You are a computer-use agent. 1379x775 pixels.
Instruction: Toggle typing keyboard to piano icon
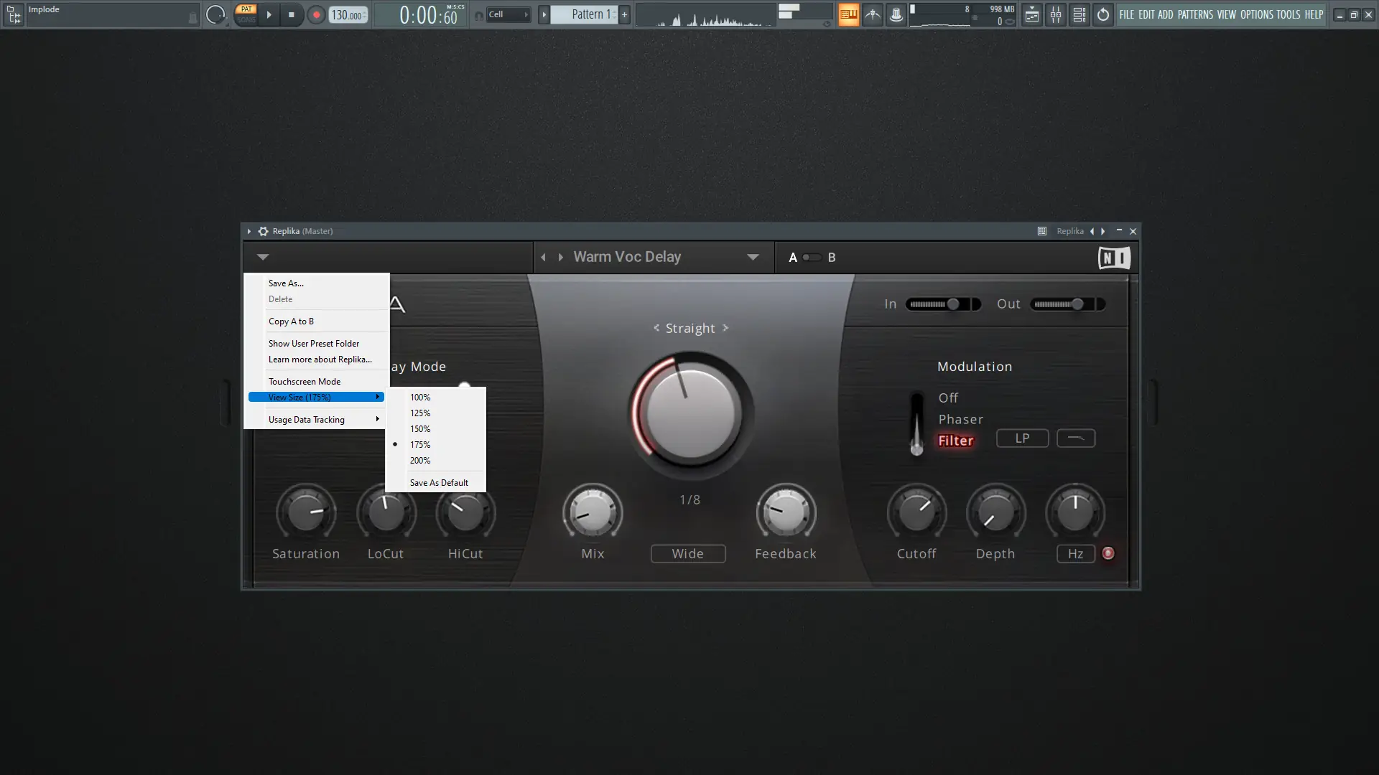[848, 14]
